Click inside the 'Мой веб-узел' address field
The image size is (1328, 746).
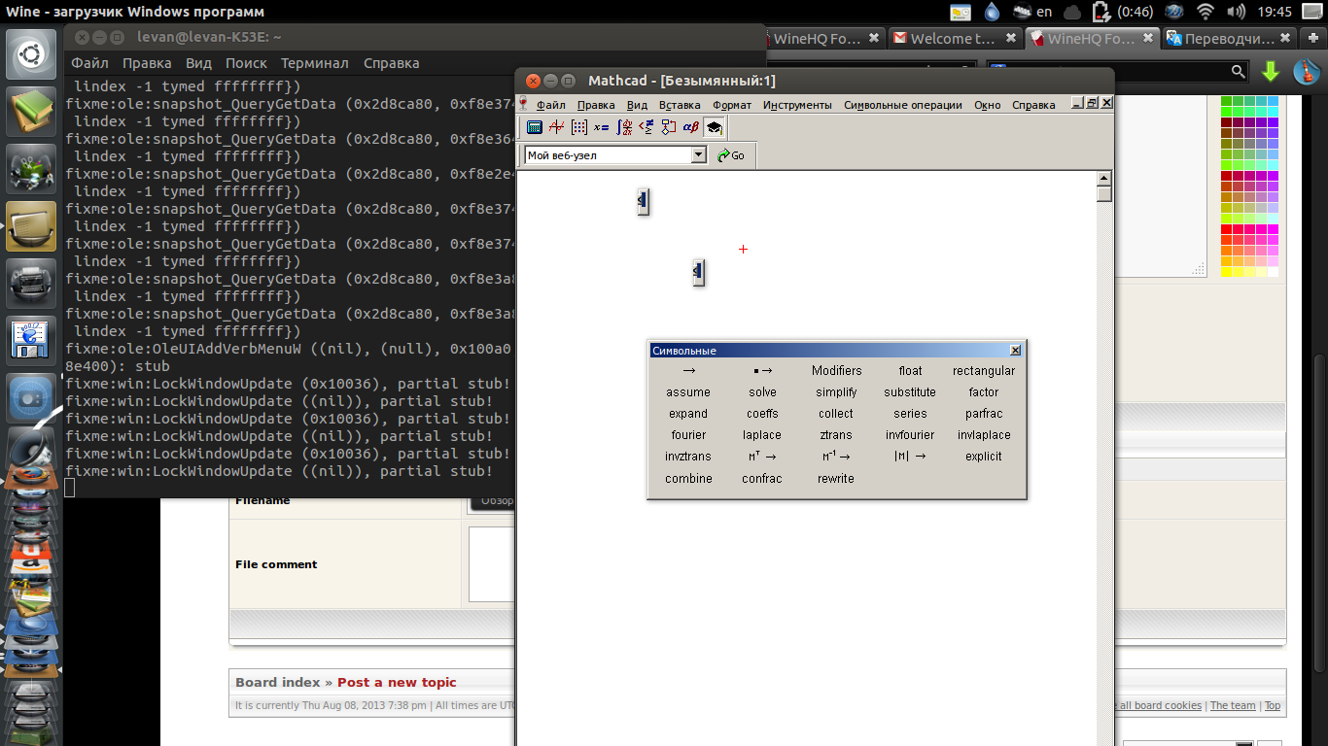pos(608,155)
